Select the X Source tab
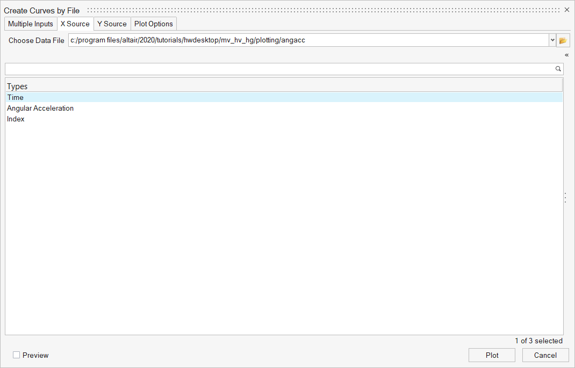This screenshot has height=368, width=575. pyautogui.click(x=75, y=24)
